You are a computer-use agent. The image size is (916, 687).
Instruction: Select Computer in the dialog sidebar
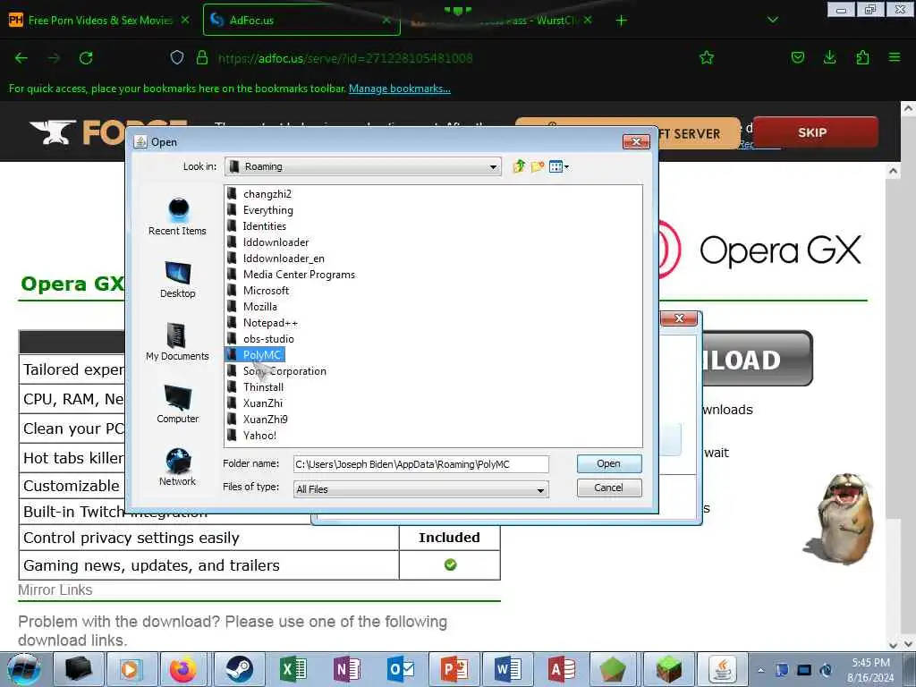(178, 404)
